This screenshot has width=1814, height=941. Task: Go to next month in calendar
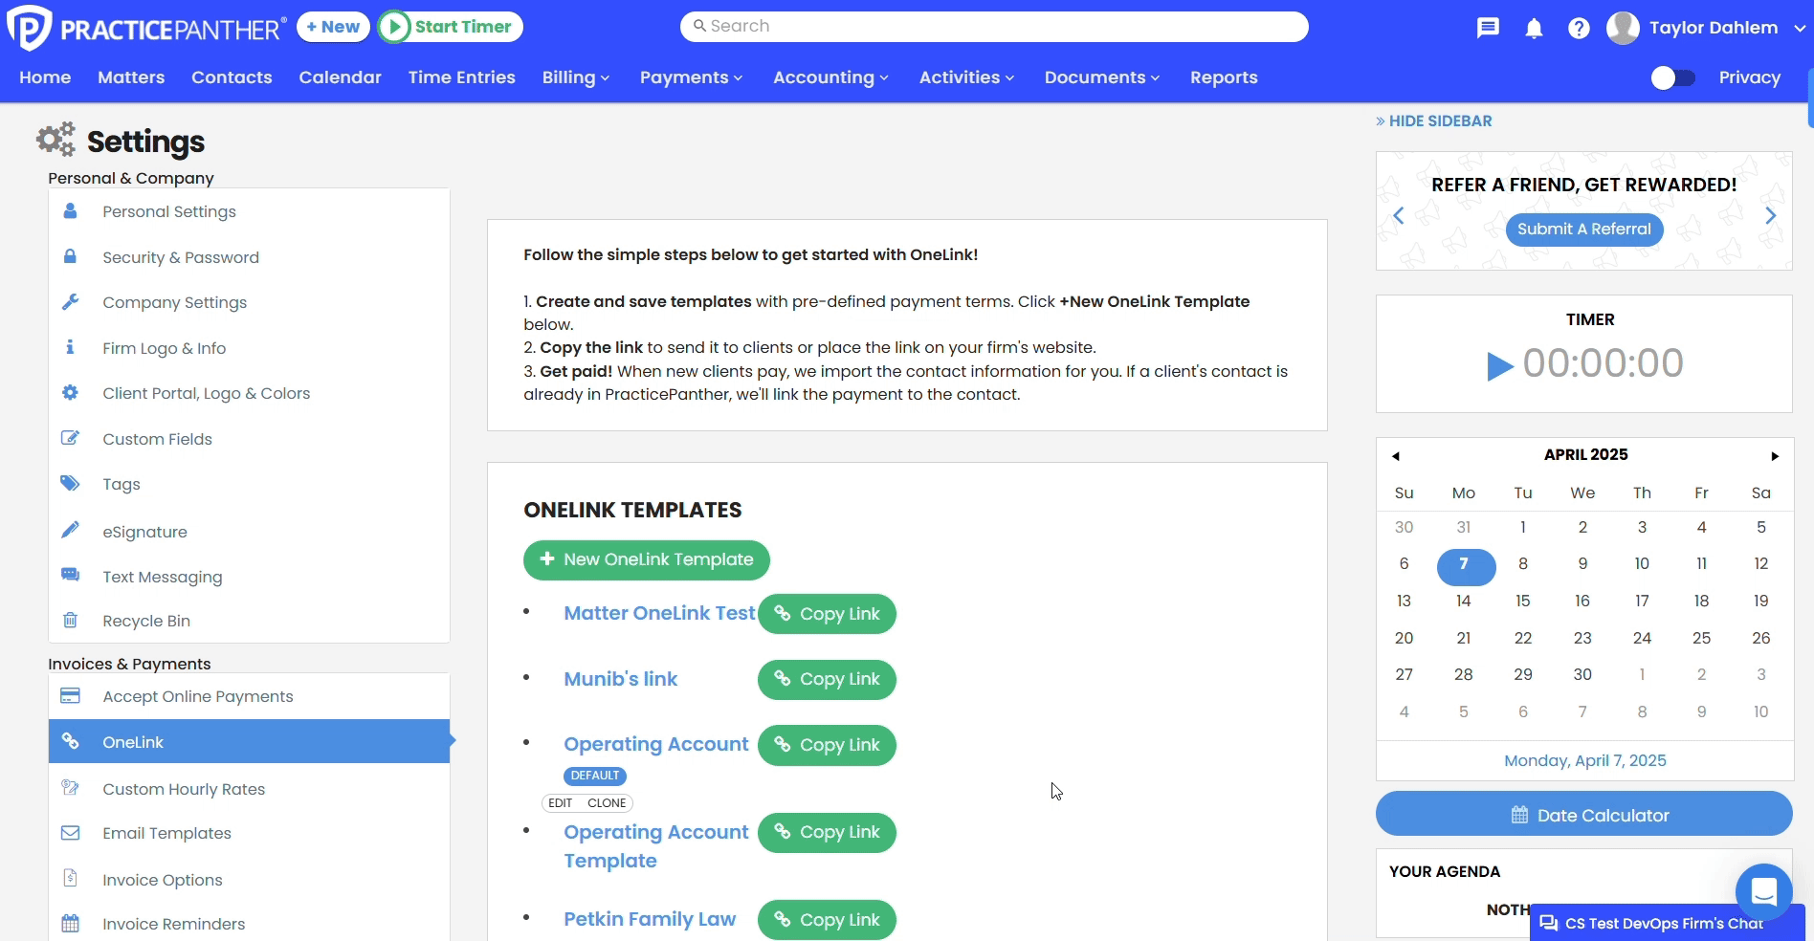(x=1774, y=456)
